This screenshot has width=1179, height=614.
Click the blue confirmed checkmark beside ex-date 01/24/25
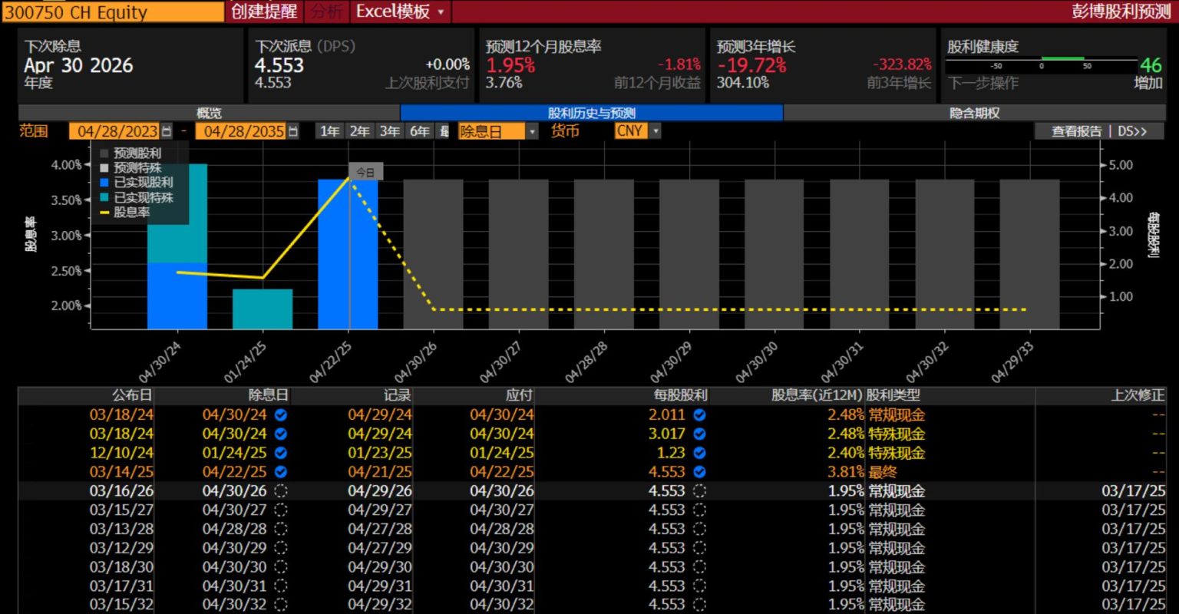281,453
